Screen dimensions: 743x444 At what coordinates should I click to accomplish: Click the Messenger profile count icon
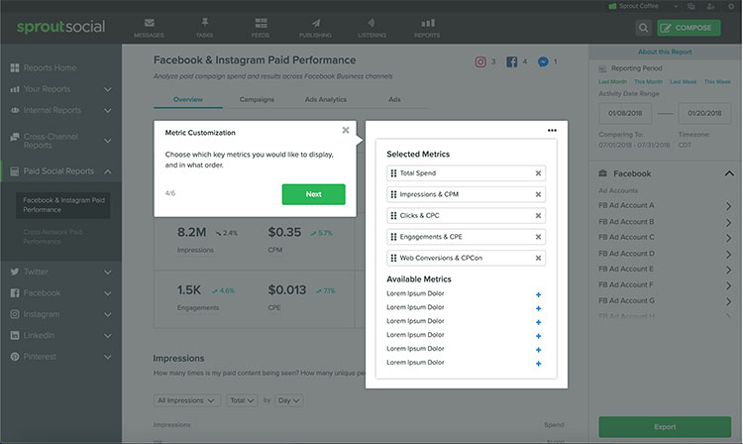point(543,61)
